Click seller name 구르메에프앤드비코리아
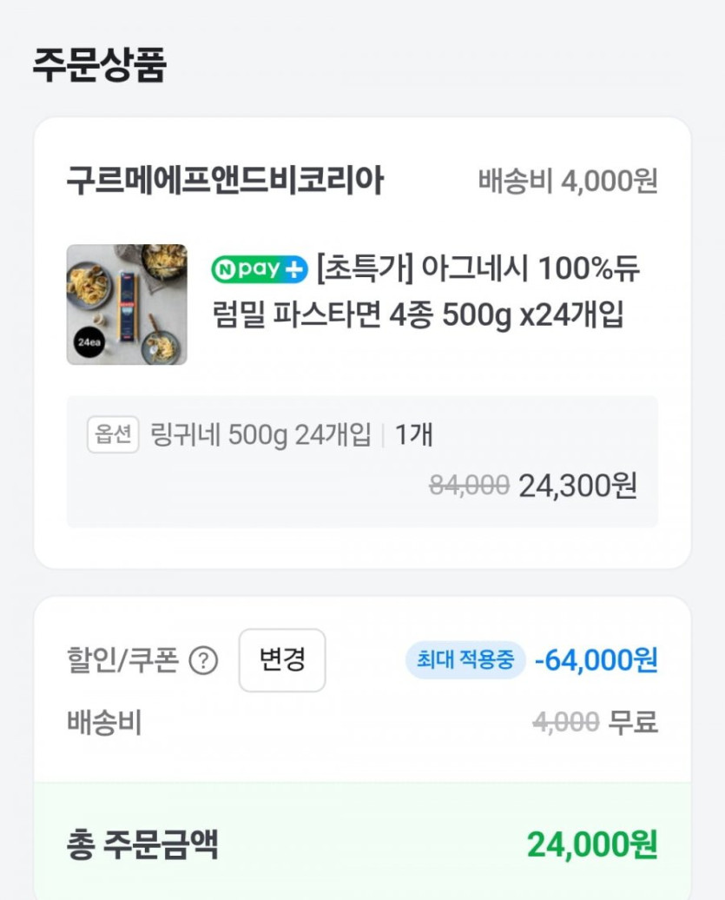The width and height of the screenshot is (725, 900). point(225,182)
